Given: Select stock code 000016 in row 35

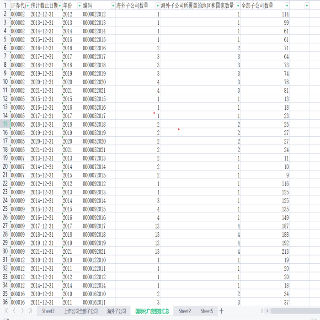Looking at the screenshot, I should pos(20,293).
